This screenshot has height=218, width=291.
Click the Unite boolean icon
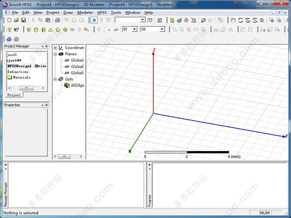click(175, 30)
